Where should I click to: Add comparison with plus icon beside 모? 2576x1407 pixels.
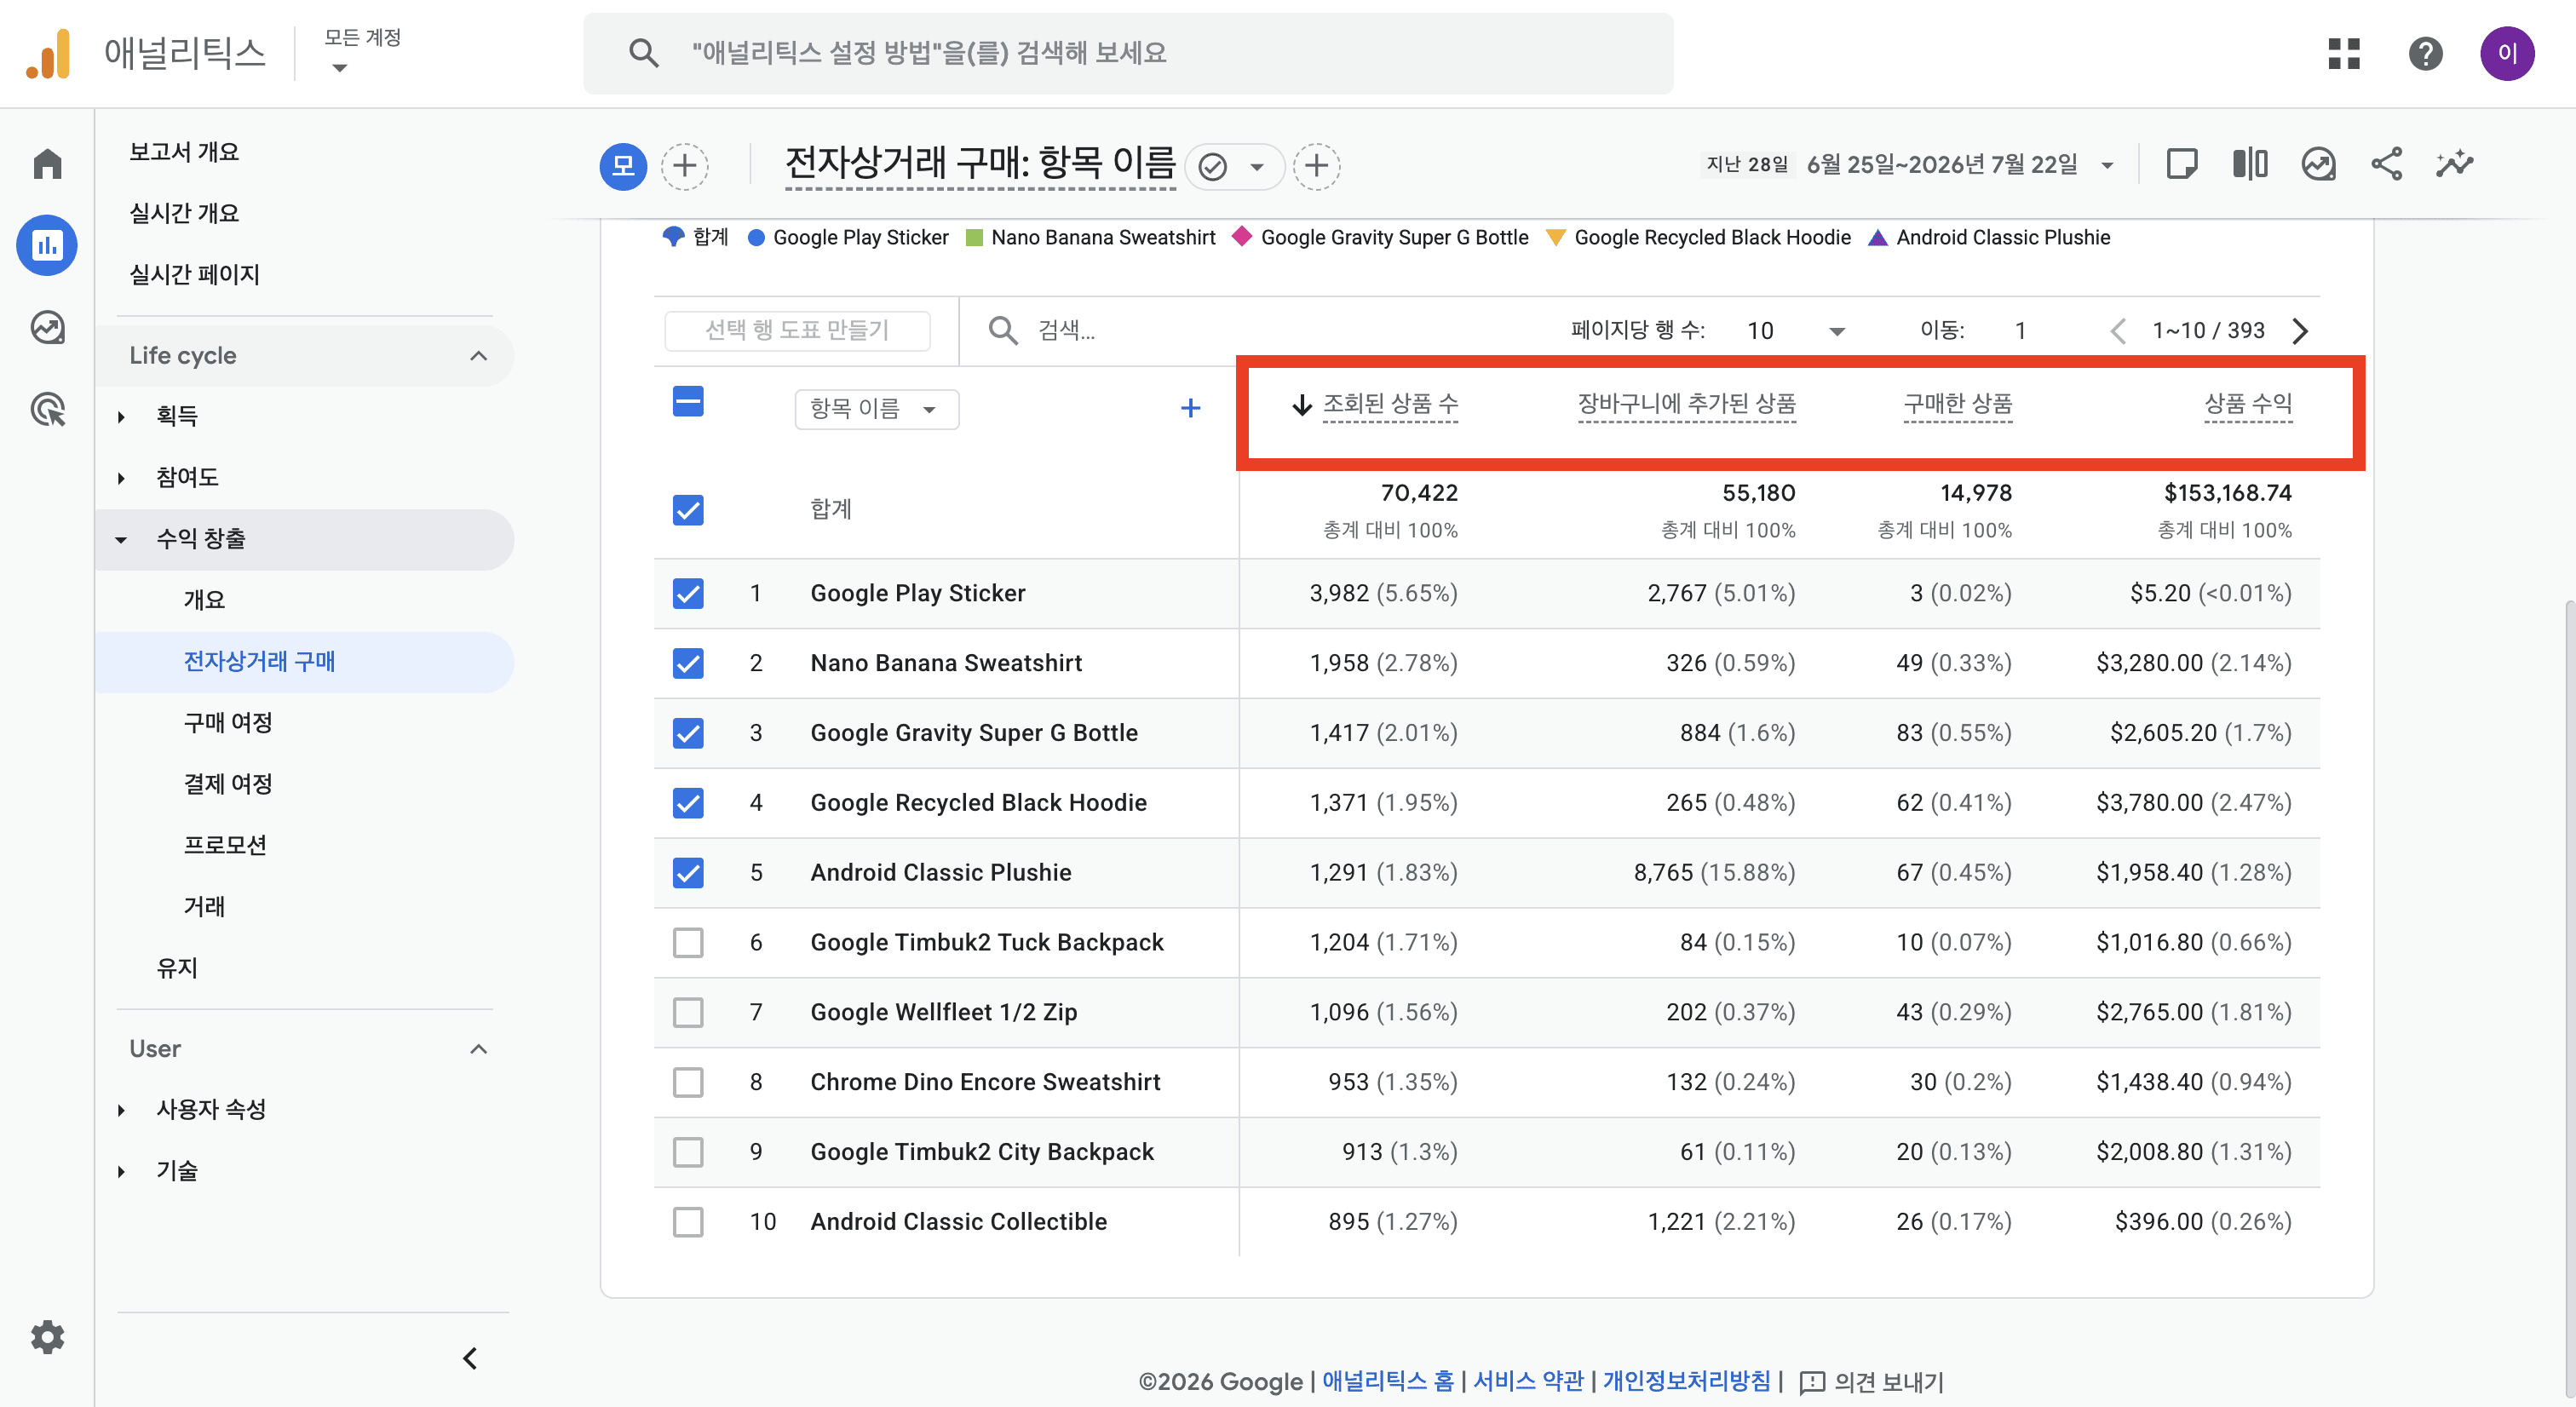pos(685,165)
